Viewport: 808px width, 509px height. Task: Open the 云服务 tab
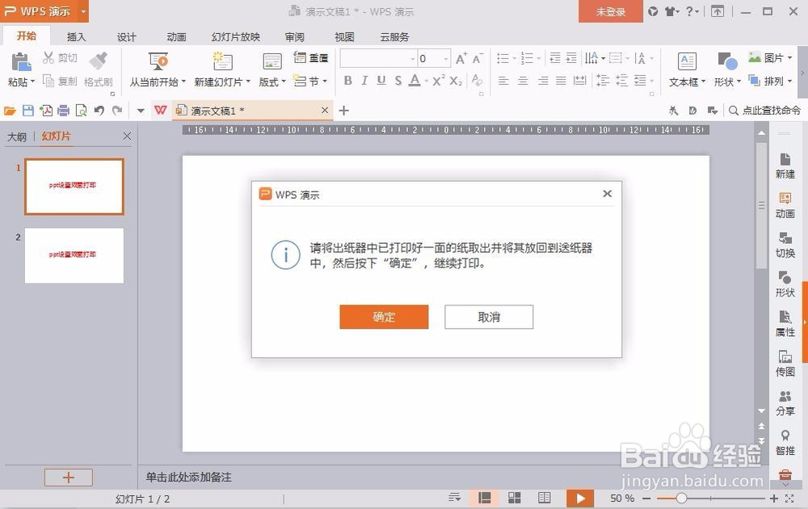pyautogui.click(x=394, y=36)
